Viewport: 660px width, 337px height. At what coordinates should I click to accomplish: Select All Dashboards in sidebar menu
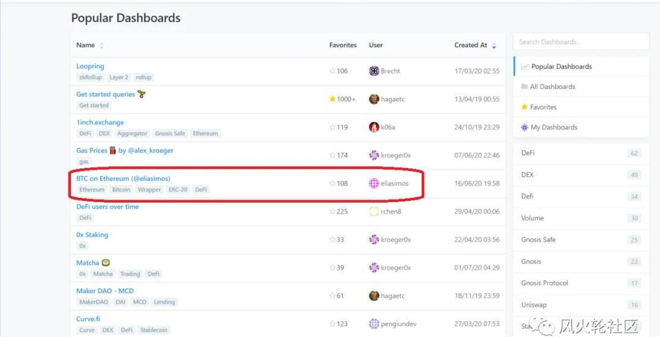tap(581, 87)
